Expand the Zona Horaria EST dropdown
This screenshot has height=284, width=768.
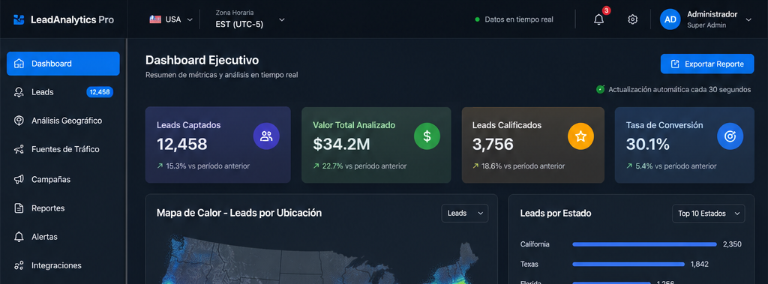tap(250, 19)
